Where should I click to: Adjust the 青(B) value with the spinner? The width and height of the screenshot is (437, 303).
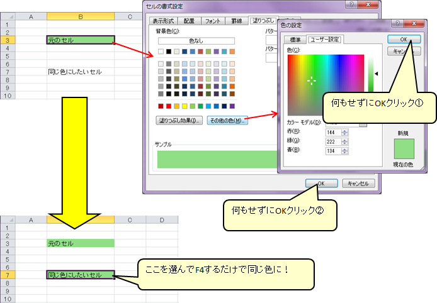click(344, 151)
